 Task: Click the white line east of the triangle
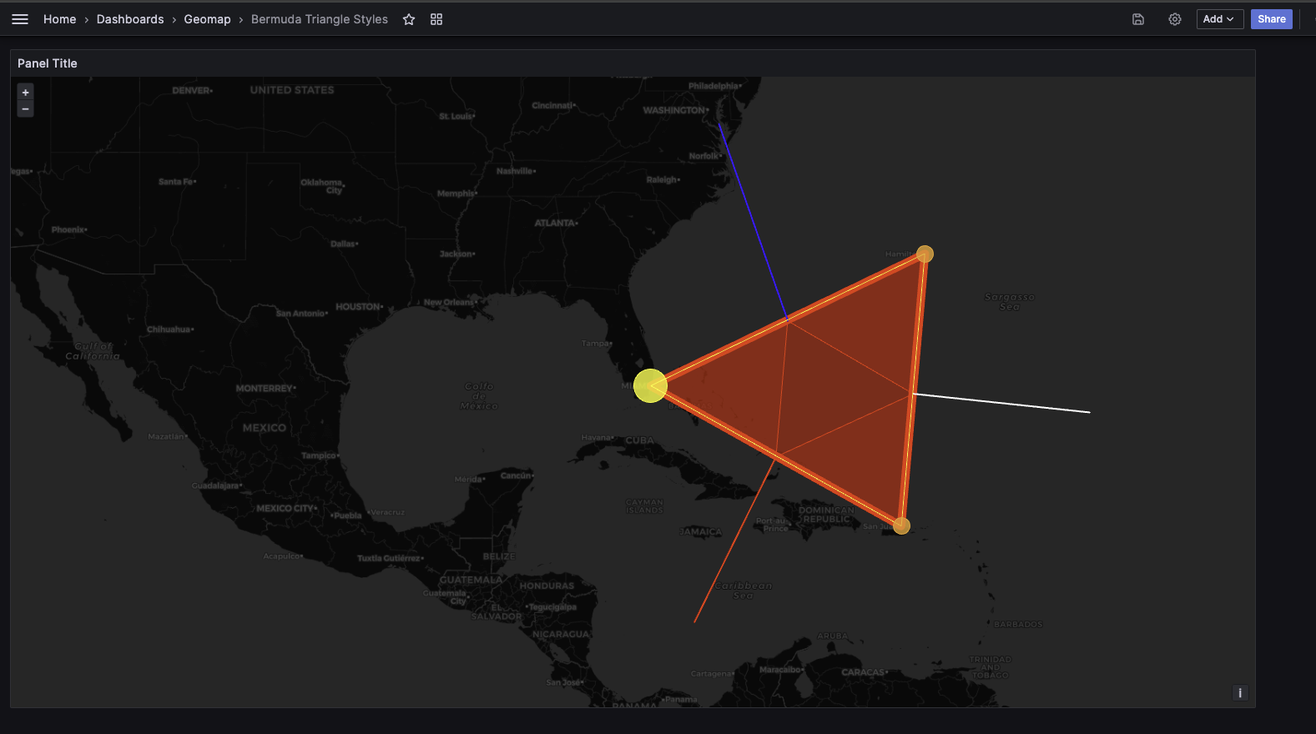(1001, 403)
